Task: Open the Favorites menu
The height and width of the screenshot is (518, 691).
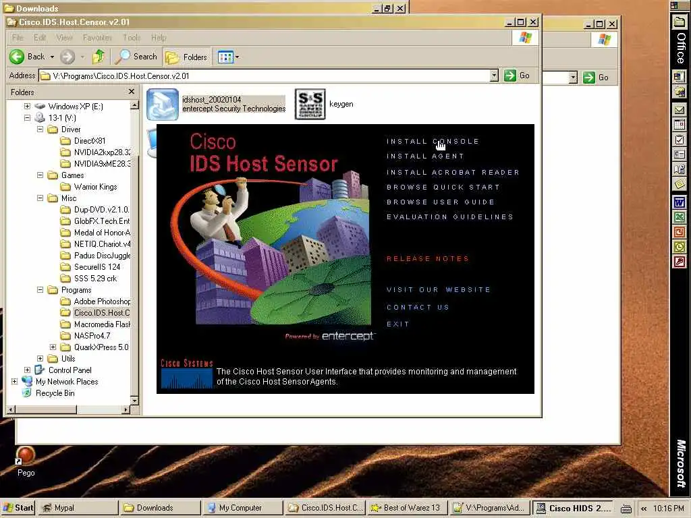Action: pos(97,38)
